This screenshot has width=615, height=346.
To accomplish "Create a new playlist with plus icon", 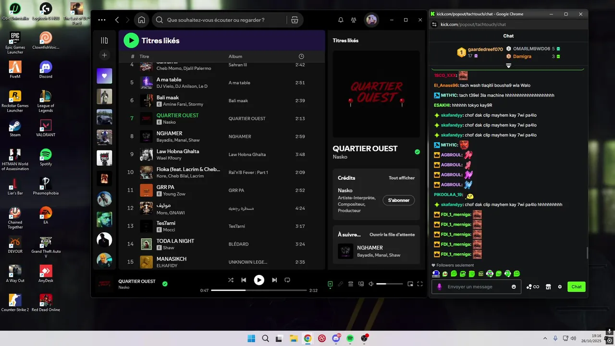I will (x=104, y=55).
